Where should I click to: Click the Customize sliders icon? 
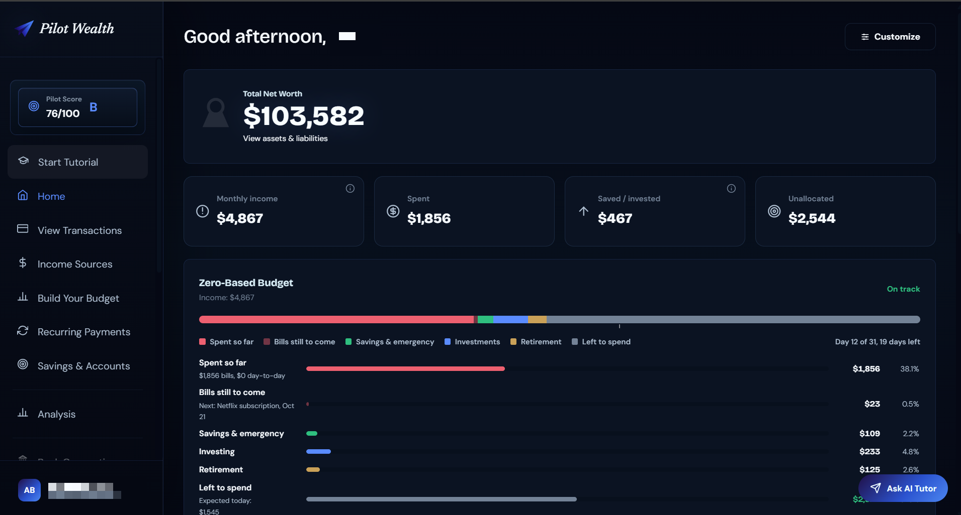point(865,37)
